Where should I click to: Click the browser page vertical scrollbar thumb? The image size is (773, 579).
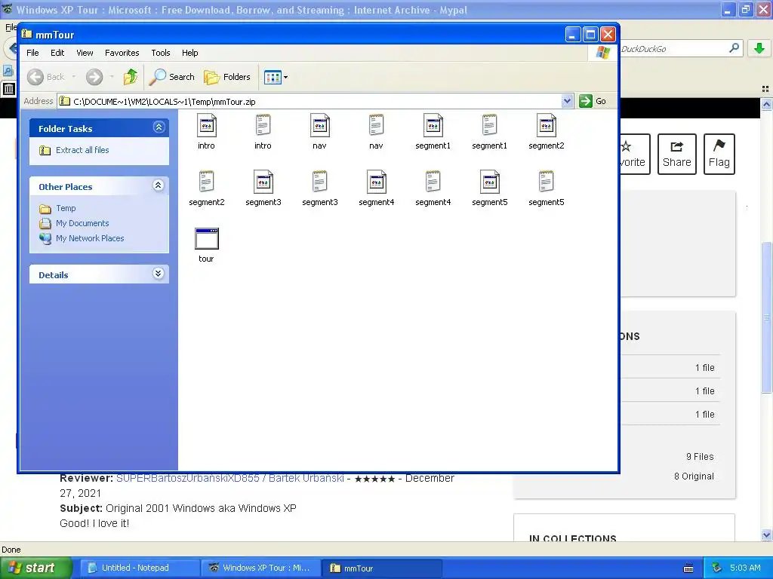click(x=766, y=317)
